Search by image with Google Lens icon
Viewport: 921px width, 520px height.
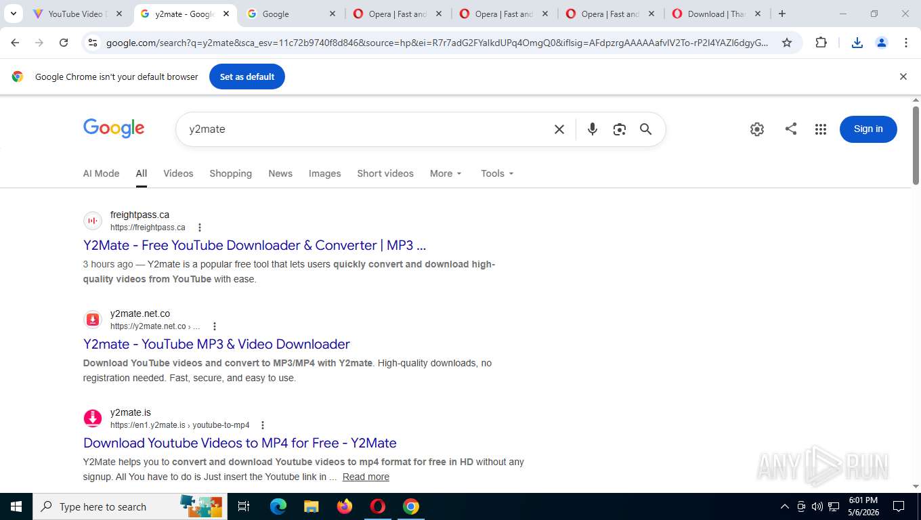point(619,129)
